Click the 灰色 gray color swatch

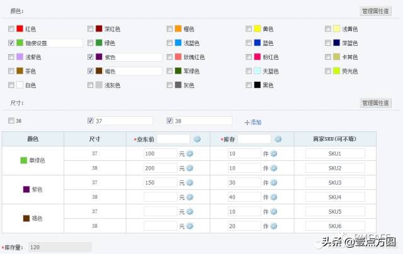click(x=178, y=85)
